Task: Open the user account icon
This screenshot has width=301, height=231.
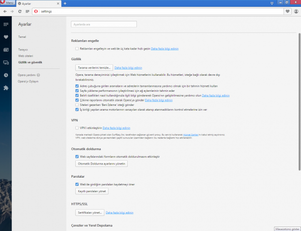Action: [x=296, y=12]
